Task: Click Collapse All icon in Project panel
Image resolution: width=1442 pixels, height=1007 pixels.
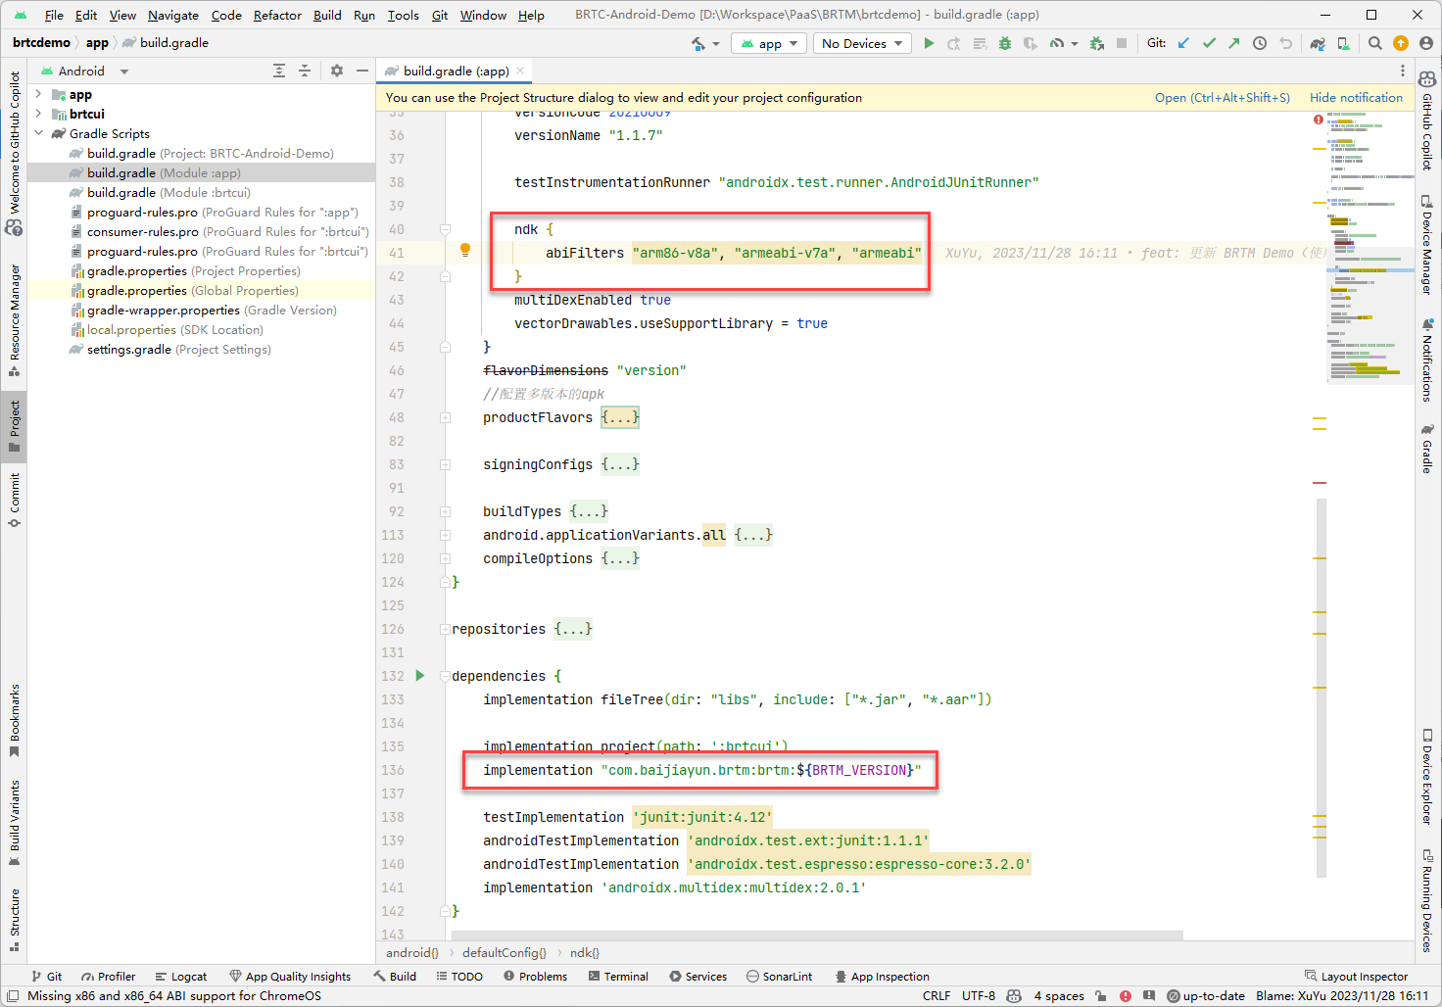Action: tap(305, 71)
